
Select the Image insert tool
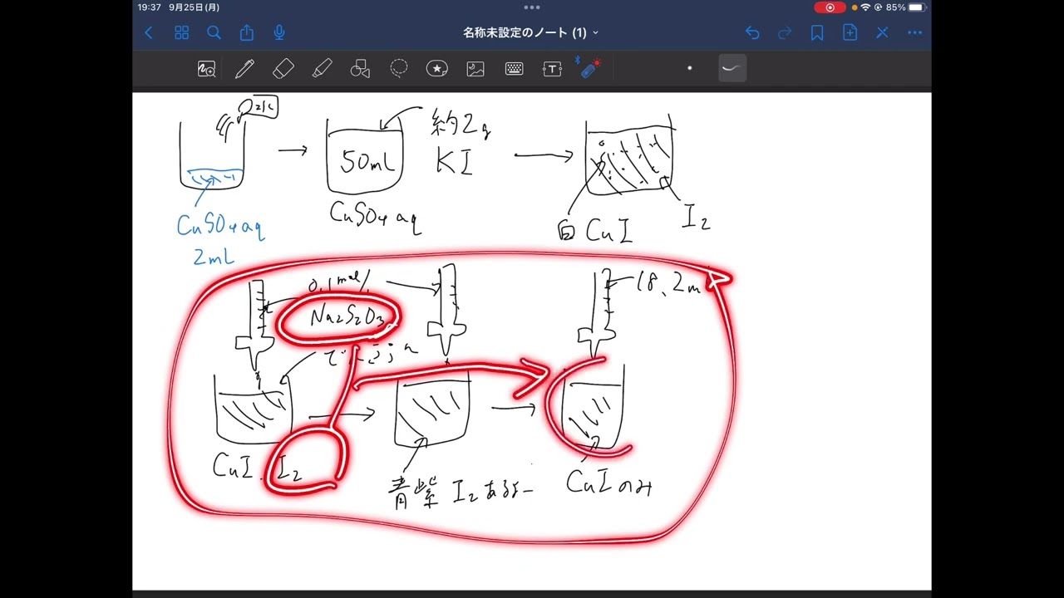coord(475,69)
